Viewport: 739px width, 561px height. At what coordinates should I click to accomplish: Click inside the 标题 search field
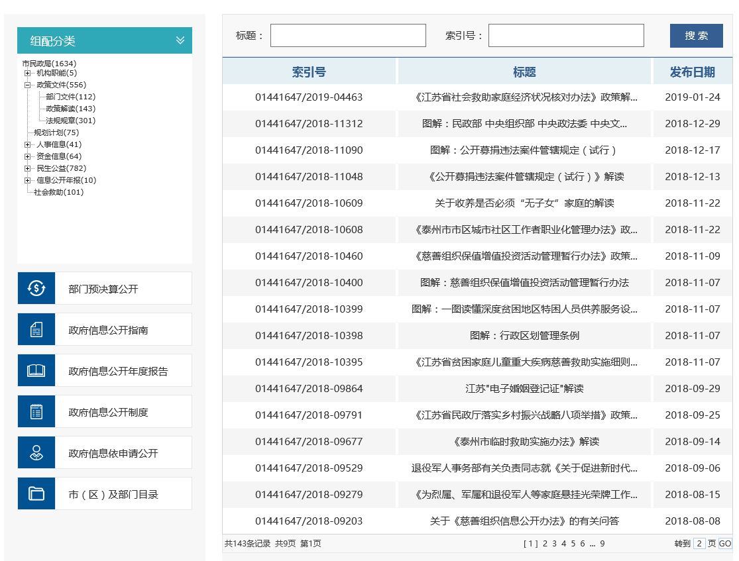click(x=347, y=35)
